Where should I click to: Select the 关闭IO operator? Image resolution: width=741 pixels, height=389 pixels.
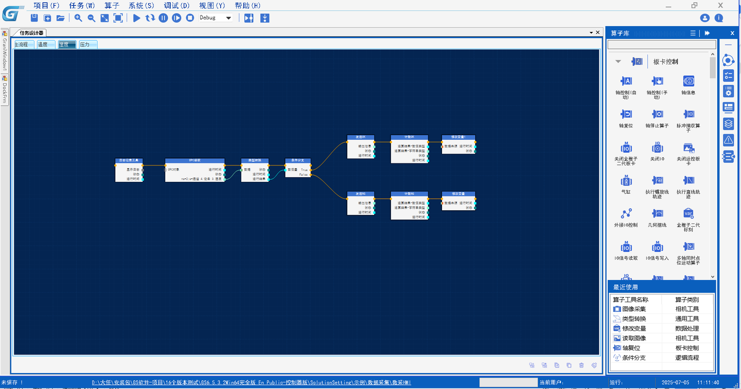[x=657, y=152]
